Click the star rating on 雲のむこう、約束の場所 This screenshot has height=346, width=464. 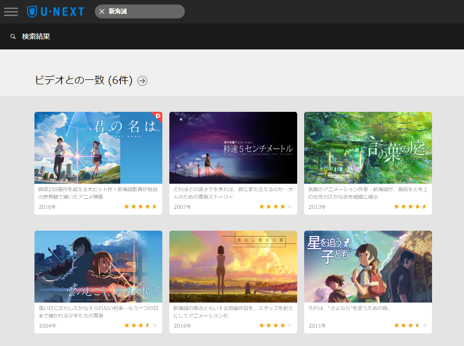pos(140,326)
